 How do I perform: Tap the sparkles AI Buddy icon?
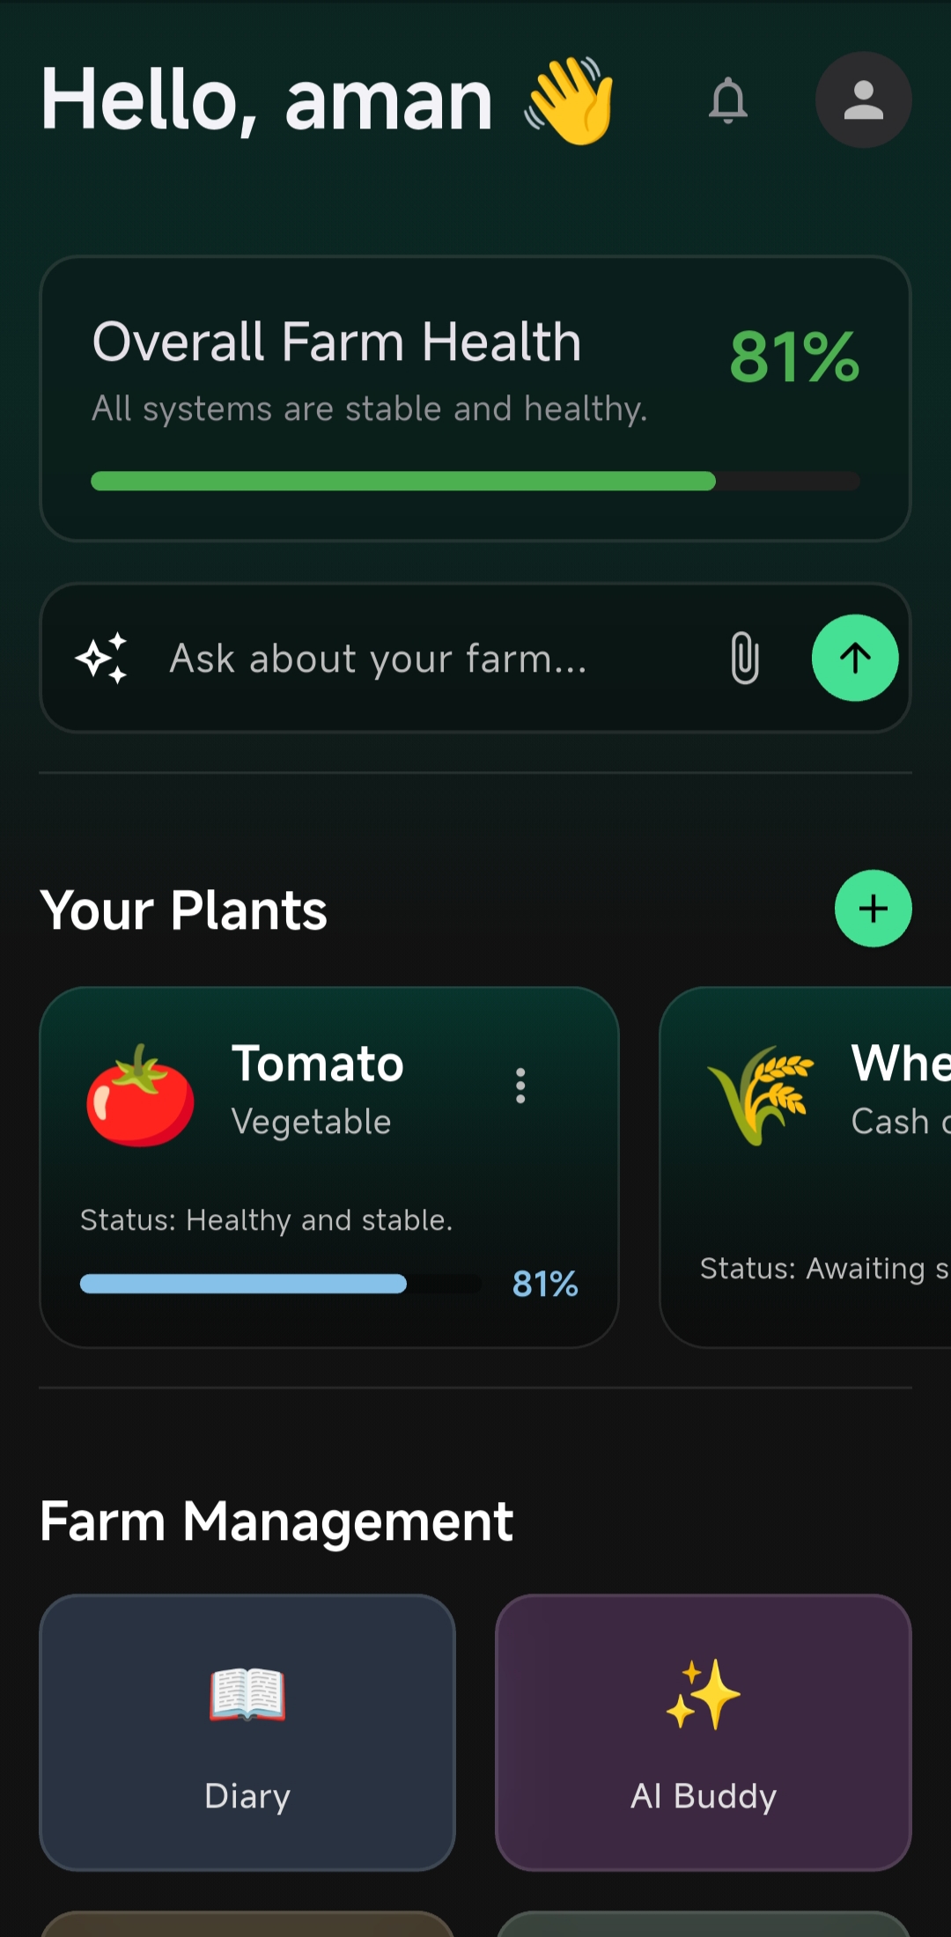704,1695
